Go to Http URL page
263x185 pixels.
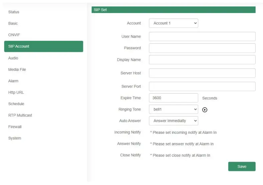16,92
